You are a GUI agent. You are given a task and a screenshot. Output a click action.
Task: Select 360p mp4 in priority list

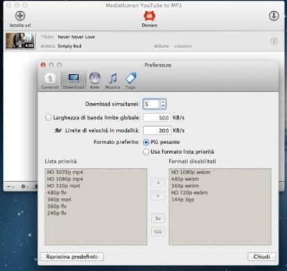59,199
